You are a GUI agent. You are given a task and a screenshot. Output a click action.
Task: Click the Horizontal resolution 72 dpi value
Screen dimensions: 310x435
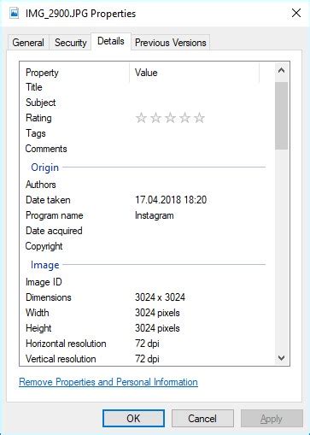[147, 344]
